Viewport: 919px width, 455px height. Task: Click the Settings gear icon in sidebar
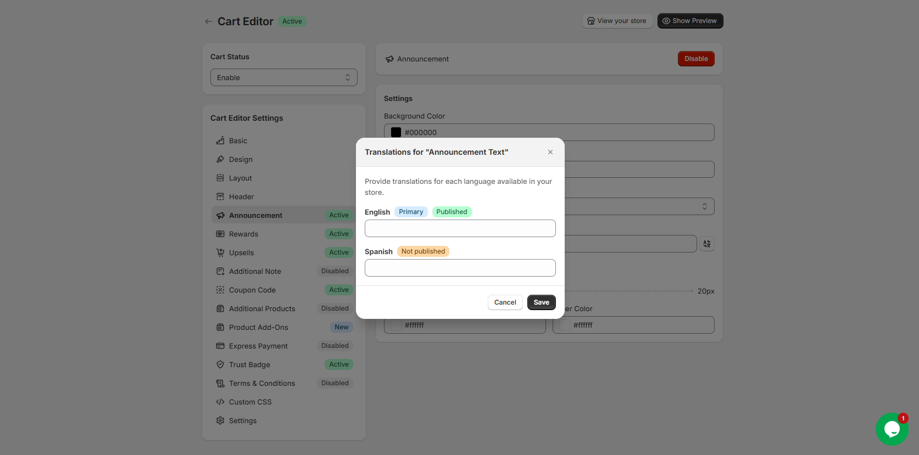click(220, 420)
